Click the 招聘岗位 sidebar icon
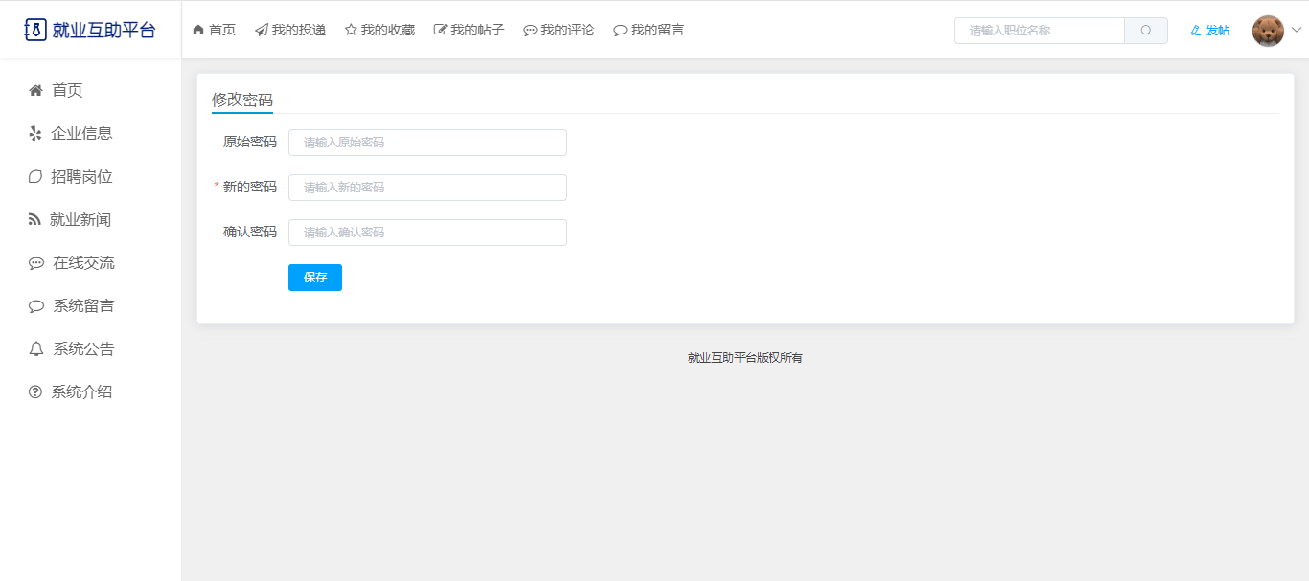The width and height of the screenshot is (1309, 581). tap(35, 177)
